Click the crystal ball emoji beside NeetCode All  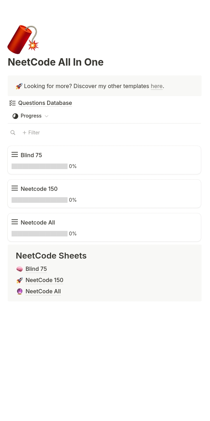[x=20, y=292]
